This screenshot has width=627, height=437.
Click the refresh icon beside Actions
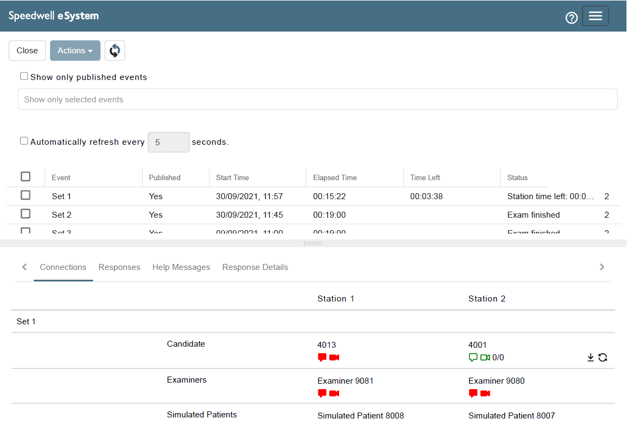[115, 51]
